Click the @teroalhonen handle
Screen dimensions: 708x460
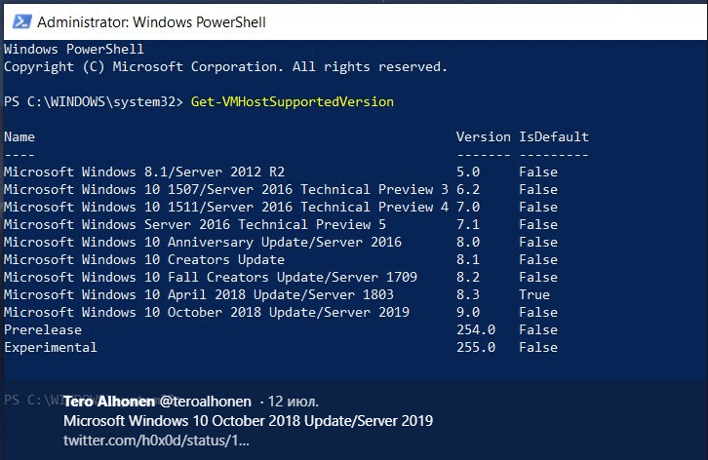(206, 402)
